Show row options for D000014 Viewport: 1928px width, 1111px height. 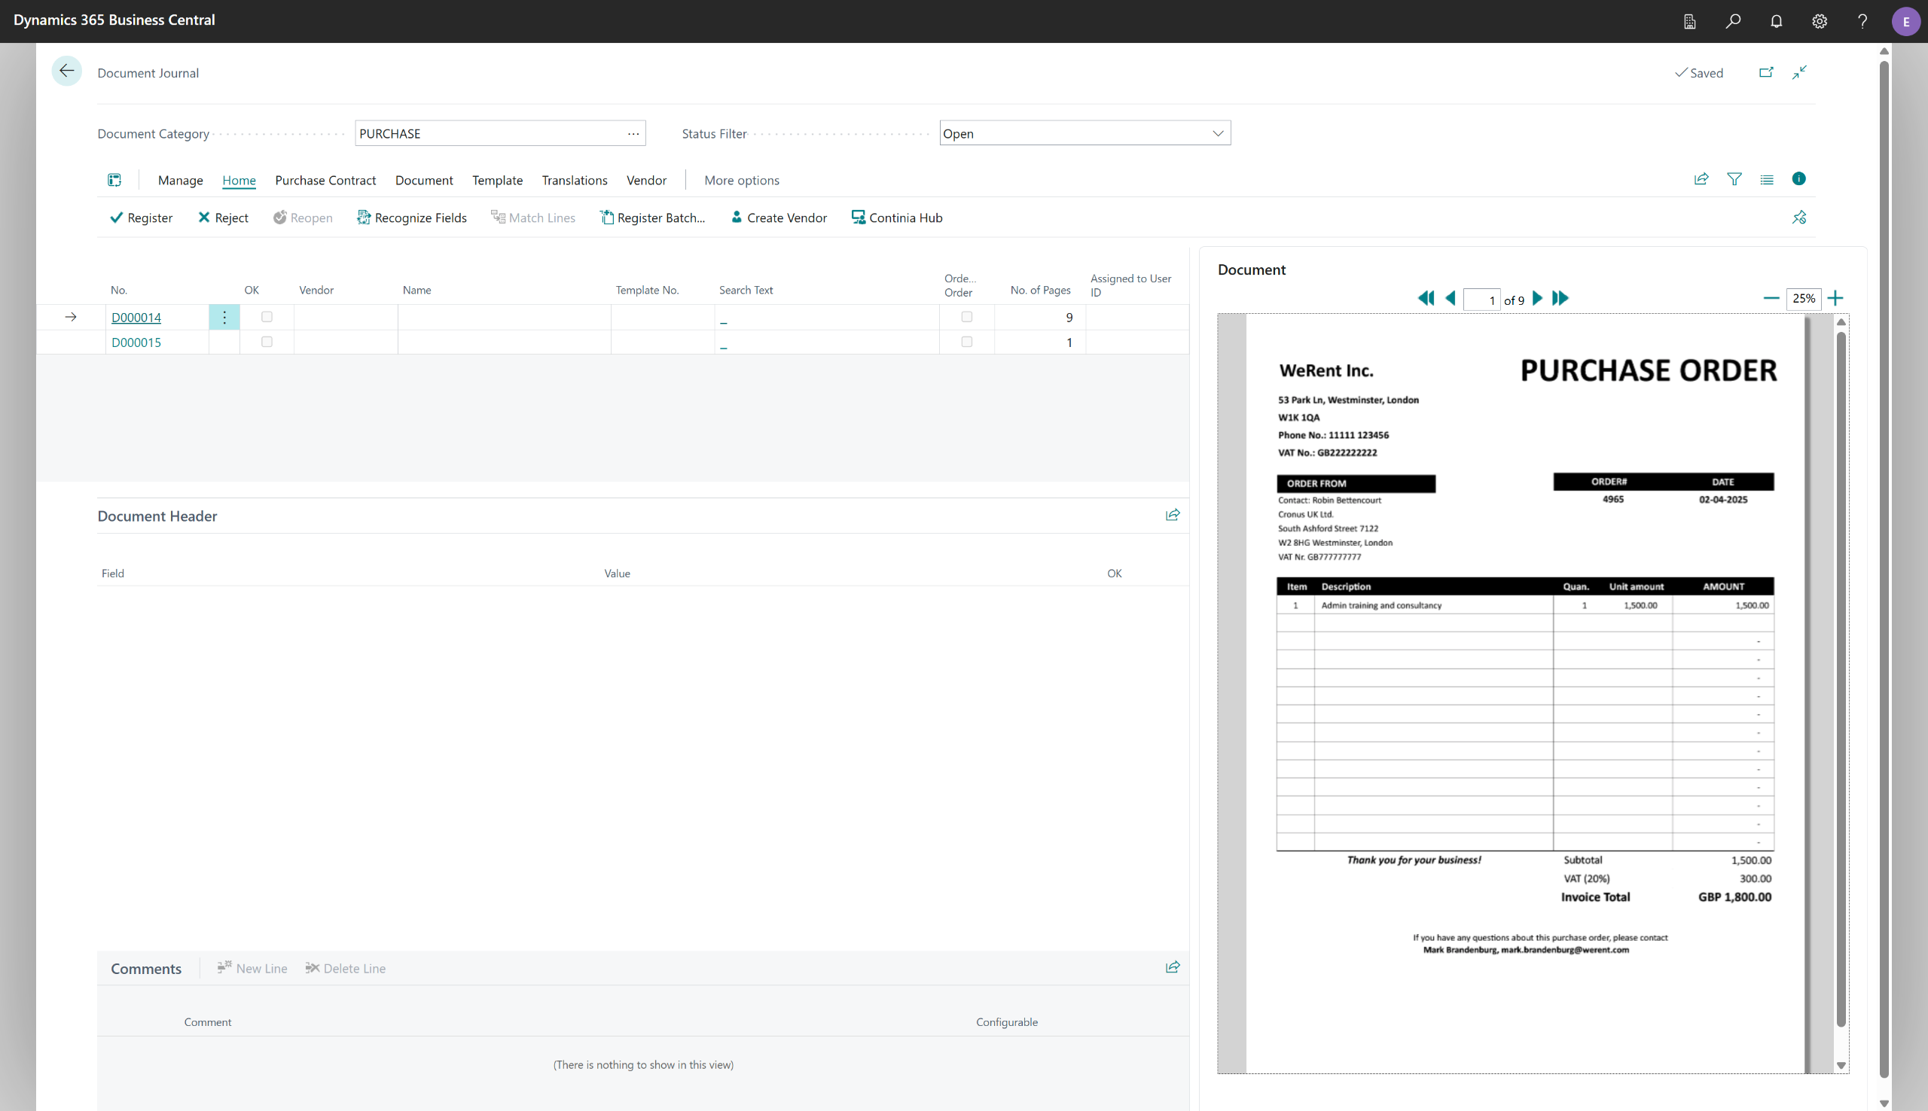coord(224,318)
